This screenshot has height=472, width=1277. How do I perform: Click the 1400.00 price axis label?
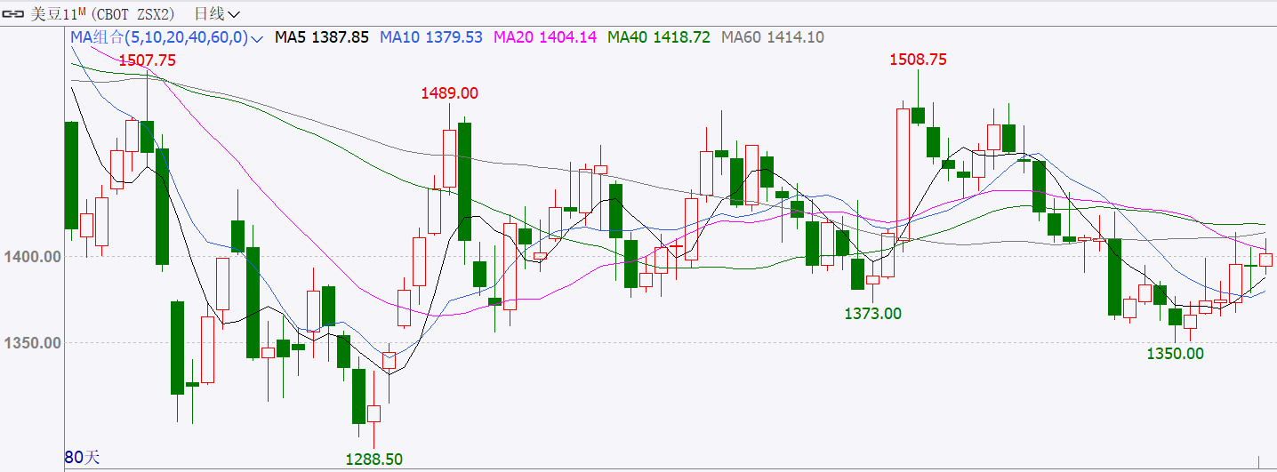pyautogui.click(x=31, y=257)
